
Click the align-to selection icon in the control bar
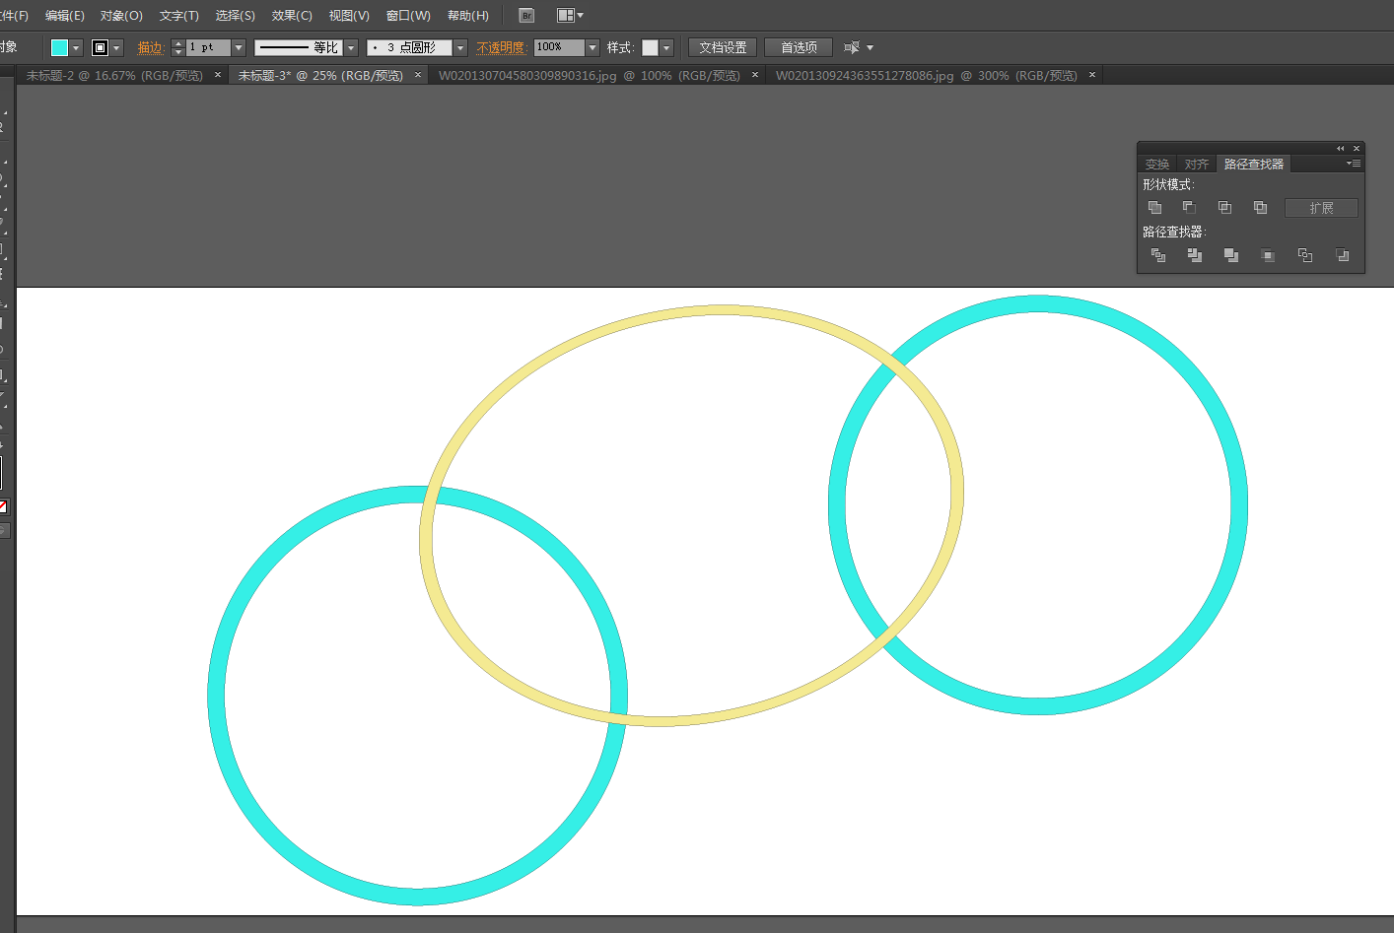coord(852,47)
